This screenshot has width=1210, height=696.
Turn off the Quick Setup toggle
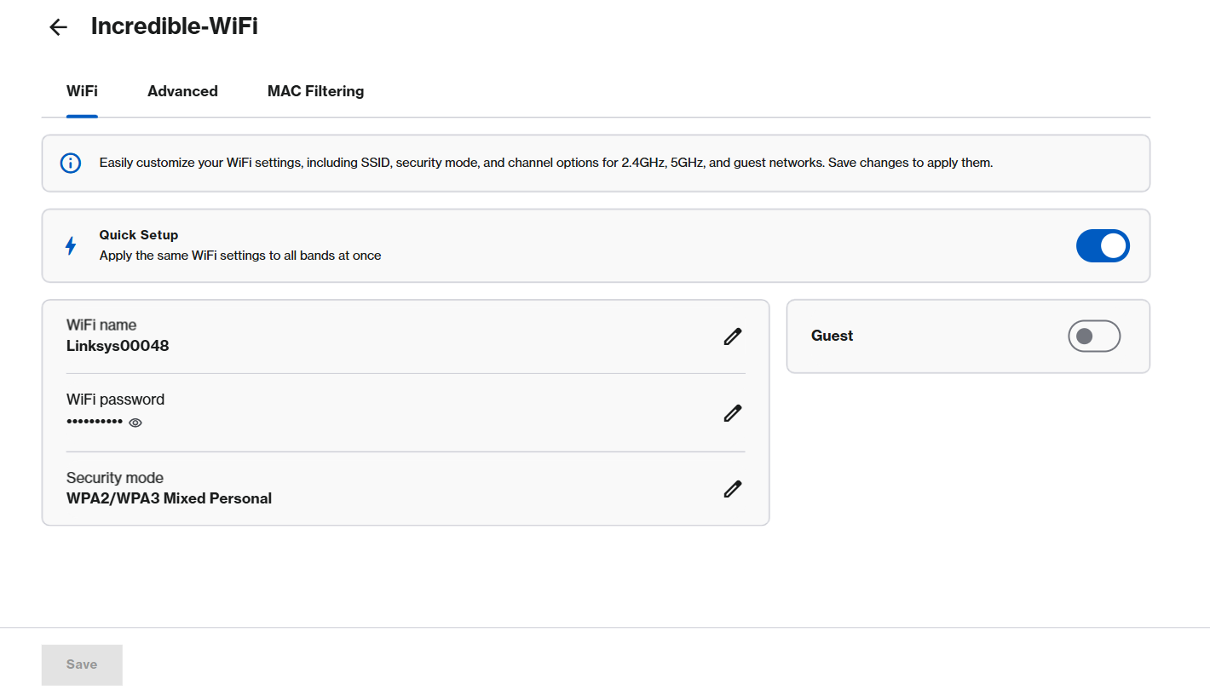click(x=1103, y=245)
